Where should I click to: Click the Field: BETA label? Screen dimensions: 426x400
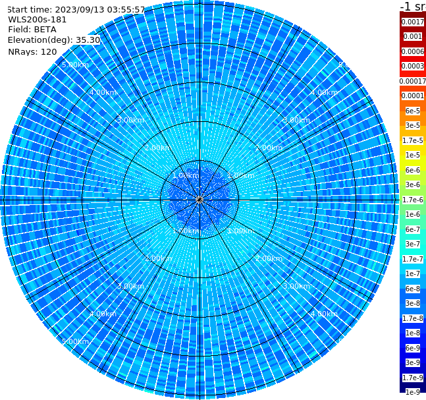[32, 30]
